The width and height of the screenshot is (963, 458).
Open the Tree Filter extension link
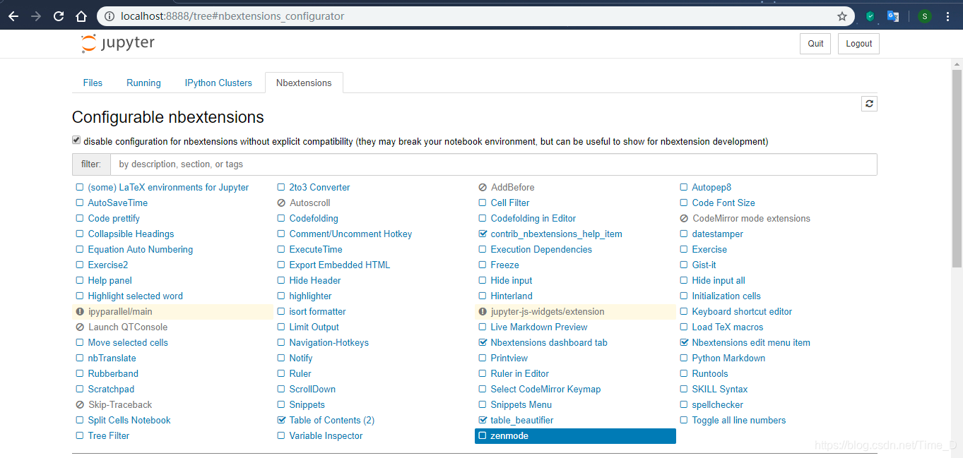click(x=109, y=435)
